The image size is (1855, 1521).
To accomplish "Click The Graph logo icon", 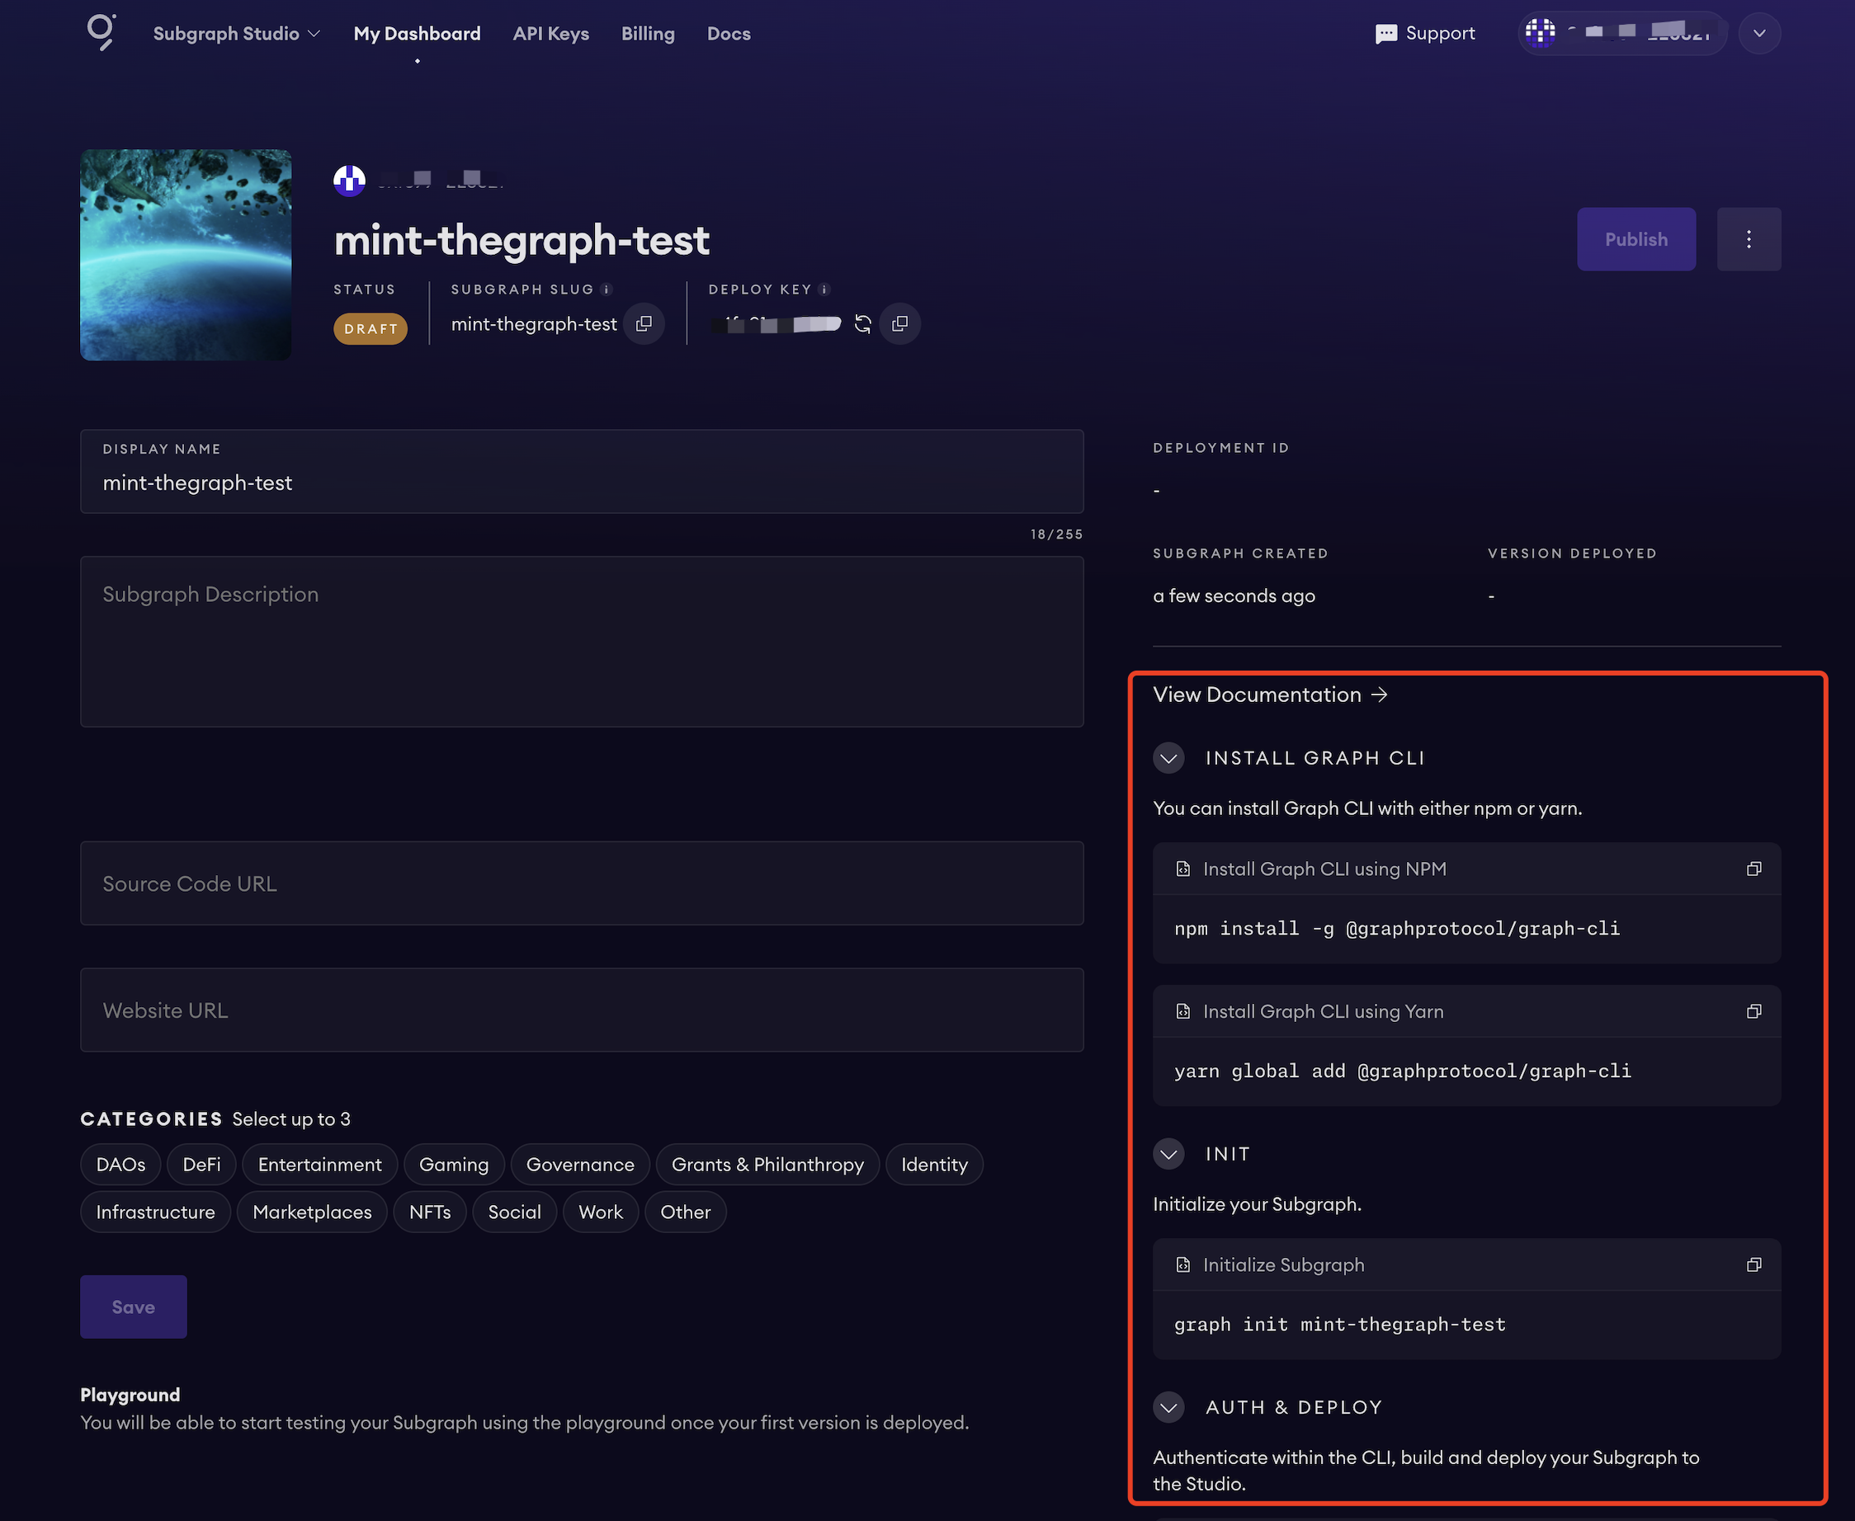I will tap(101, 32).
